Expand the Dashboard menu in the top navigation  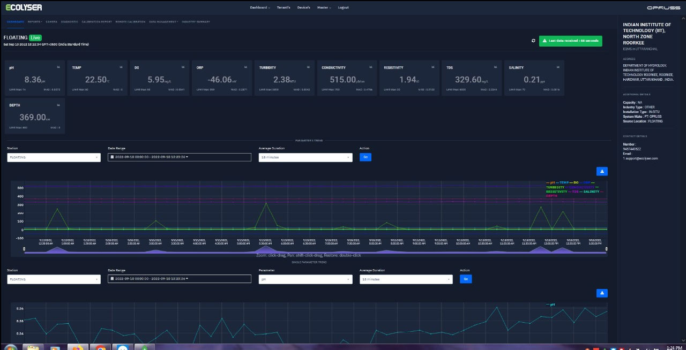[259, 7]
